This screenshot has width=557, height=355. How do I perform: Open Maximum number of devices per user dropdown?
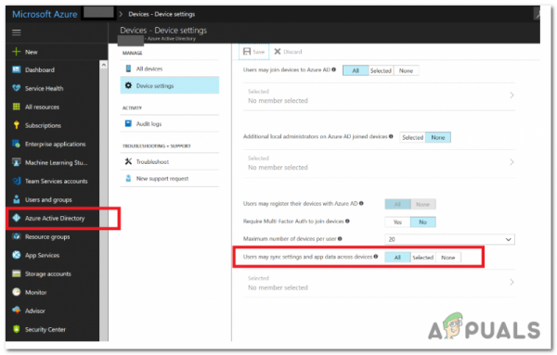tap(449, 239)
